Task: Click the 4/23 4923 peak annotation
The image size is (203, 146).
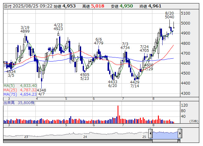Action: point(58,27)
